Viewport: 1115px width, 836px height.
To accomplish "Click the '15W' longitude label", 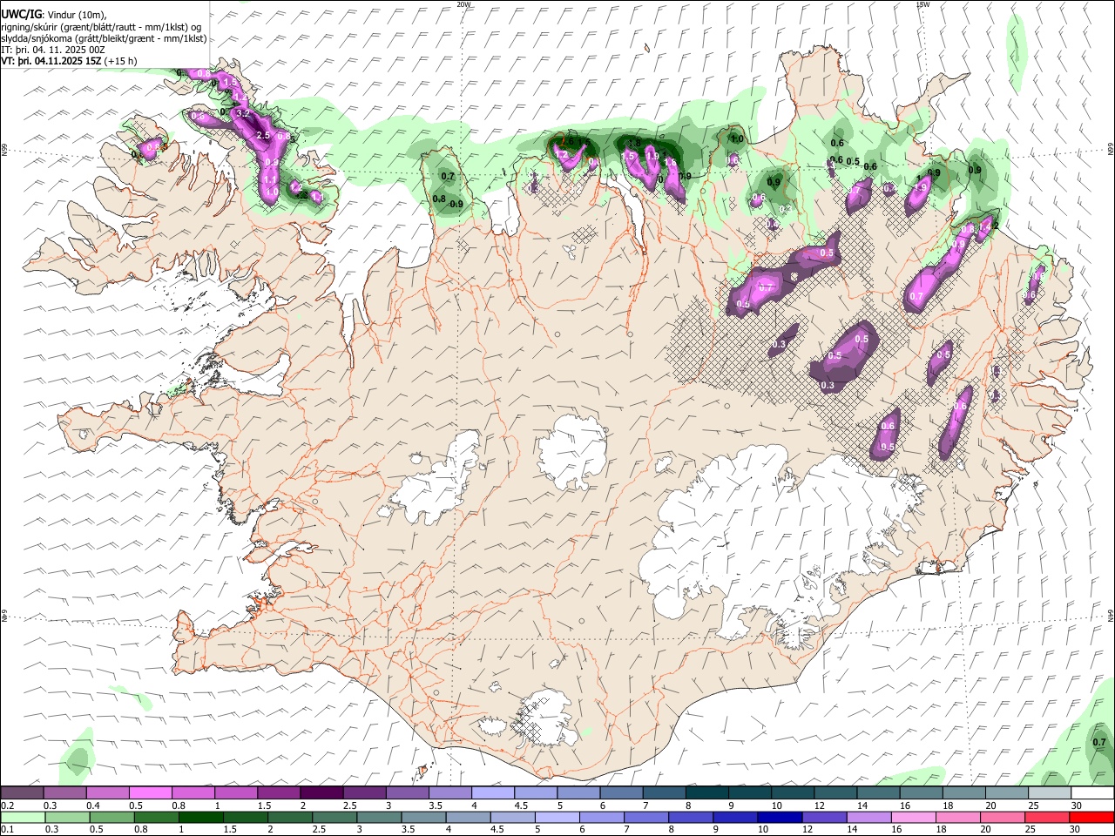I will point(923,4).
